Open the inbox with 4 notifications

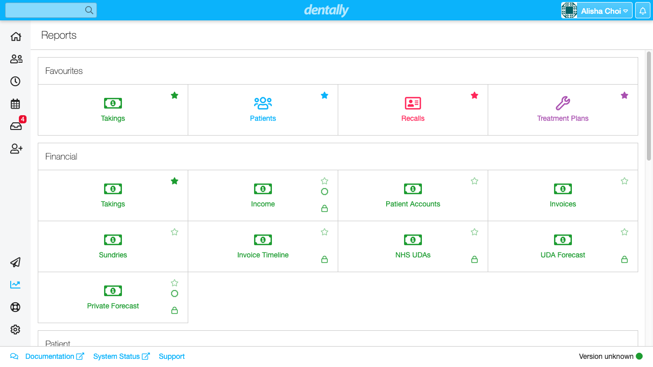(x=16, y=126)
